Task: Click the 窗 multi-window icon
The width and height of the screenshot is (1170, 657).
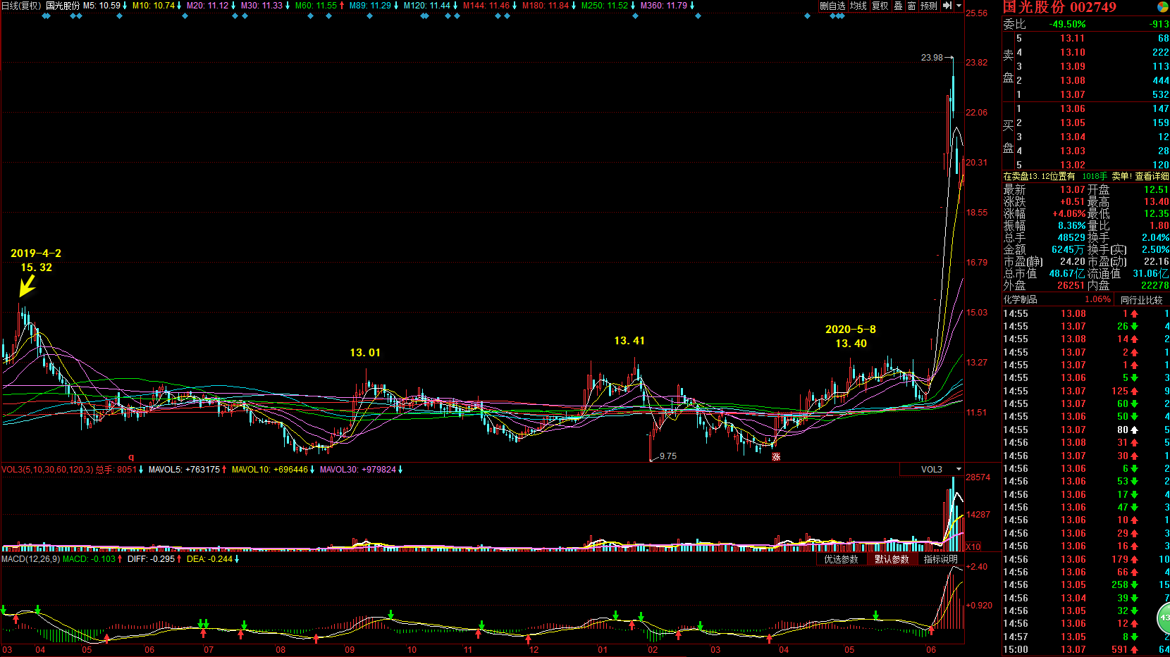Action: pyautogui.click(x=912, y=6)
